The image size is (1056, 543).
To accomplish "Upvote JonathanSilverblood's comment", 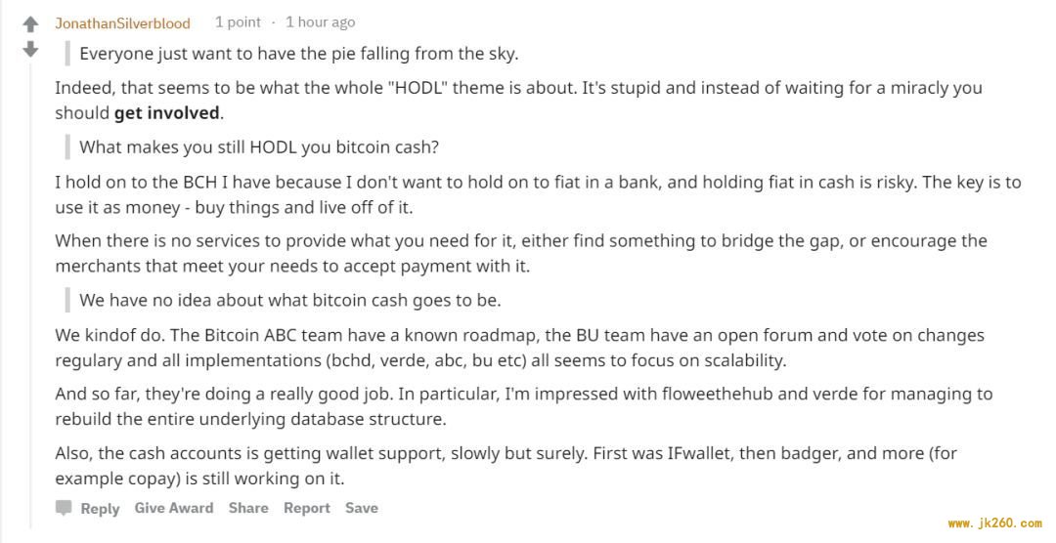I will click(30, 24).
